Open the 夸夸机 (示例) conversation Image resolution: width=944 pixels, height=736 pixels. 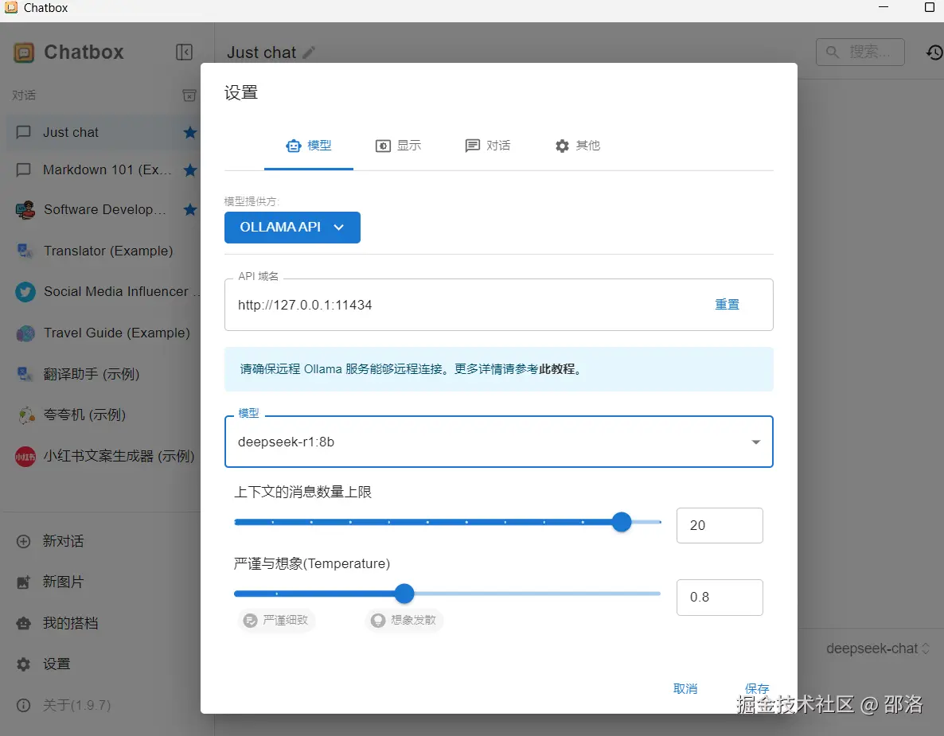(103, 415)
